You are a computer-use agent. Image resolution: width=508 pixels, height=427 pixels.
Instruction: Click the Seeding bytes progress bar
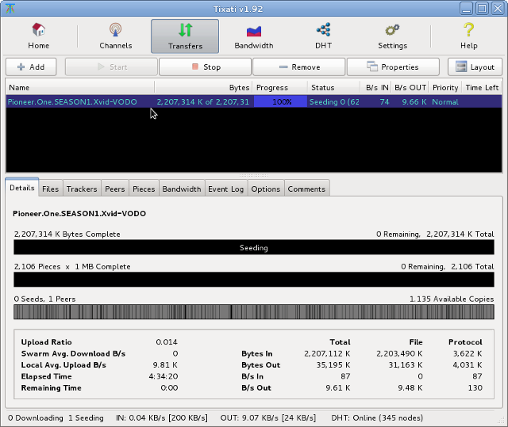click(254, 247)
